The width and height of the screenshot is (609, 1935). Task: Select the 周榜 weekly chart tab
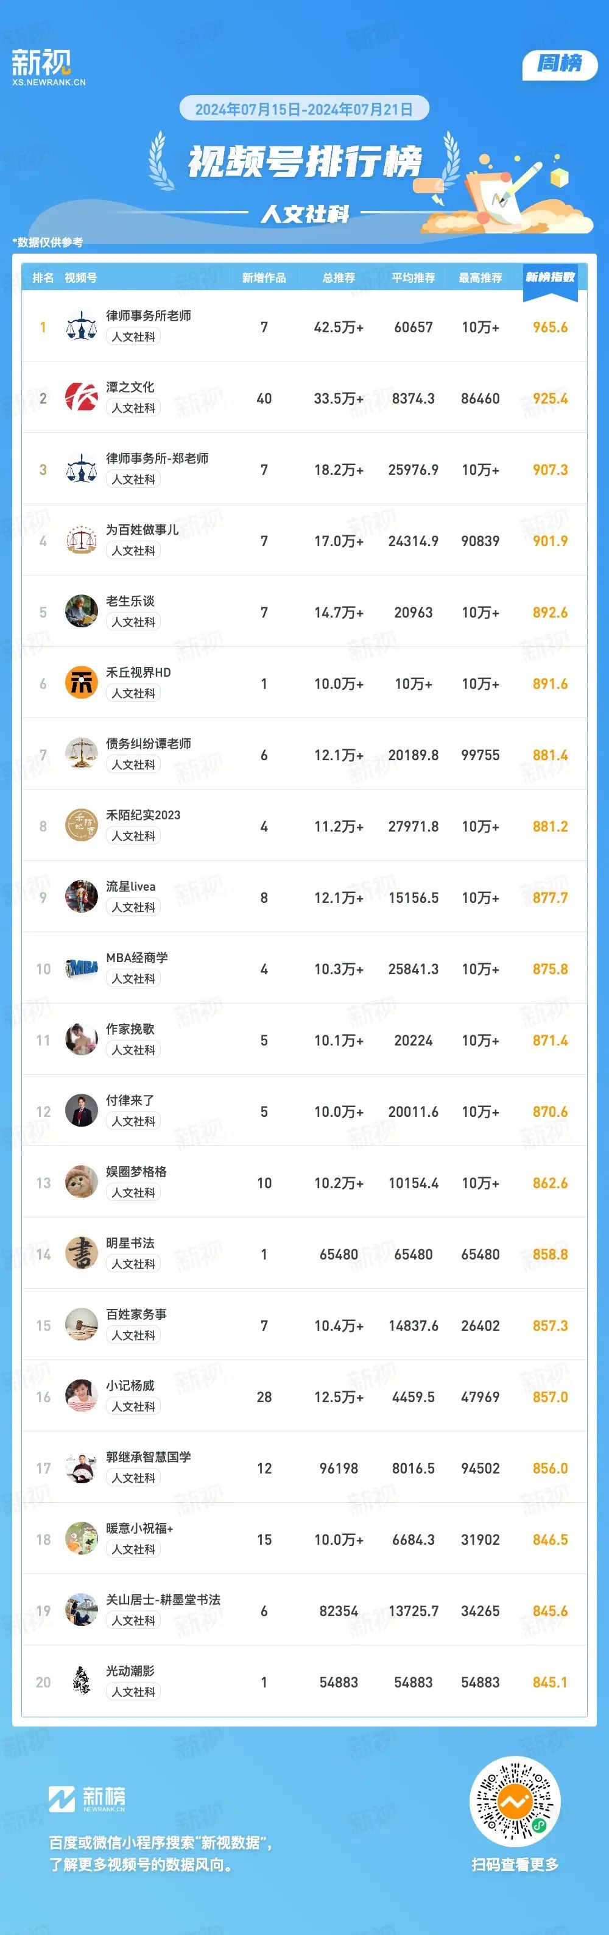click(560, 64)
